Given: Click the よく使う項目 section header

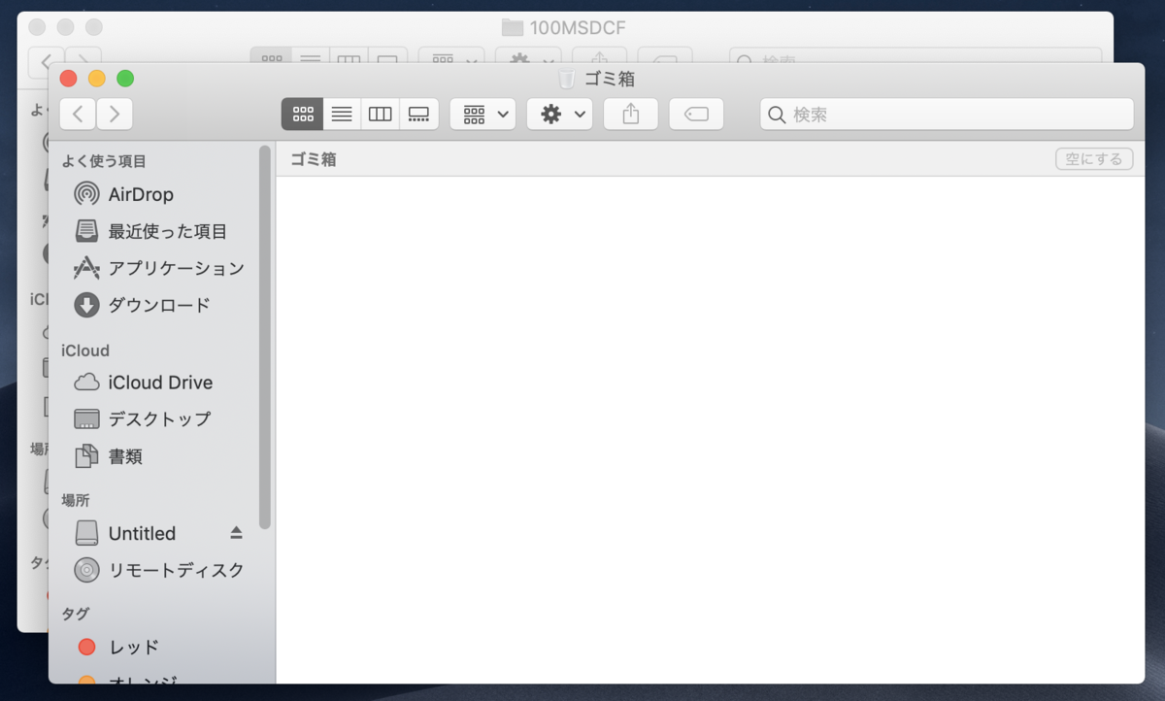Looking at the screenshot, I should (104, 161).
